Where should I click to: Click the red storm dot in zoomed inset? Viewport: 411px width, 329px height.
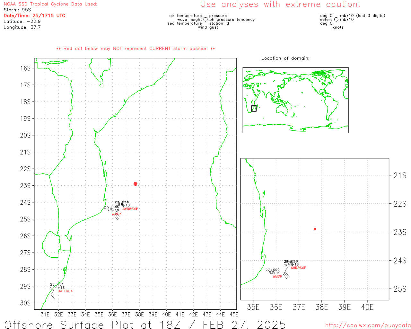pos(315,229)
